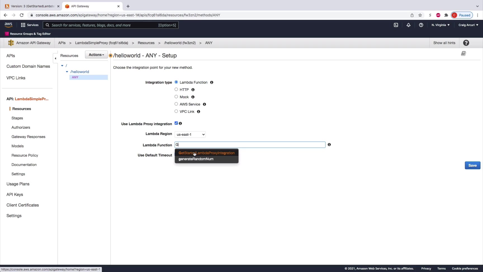Click the share page icon in address bar
Screen dimensions: 483x272
[412, 15]
